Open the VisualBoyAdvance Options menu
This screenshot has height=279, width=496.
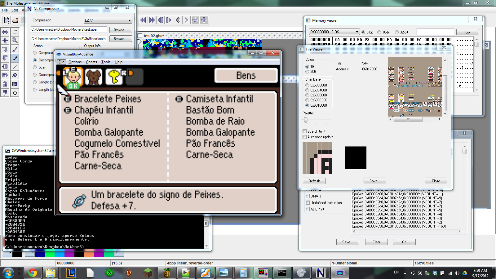click(x=75, y=62)
